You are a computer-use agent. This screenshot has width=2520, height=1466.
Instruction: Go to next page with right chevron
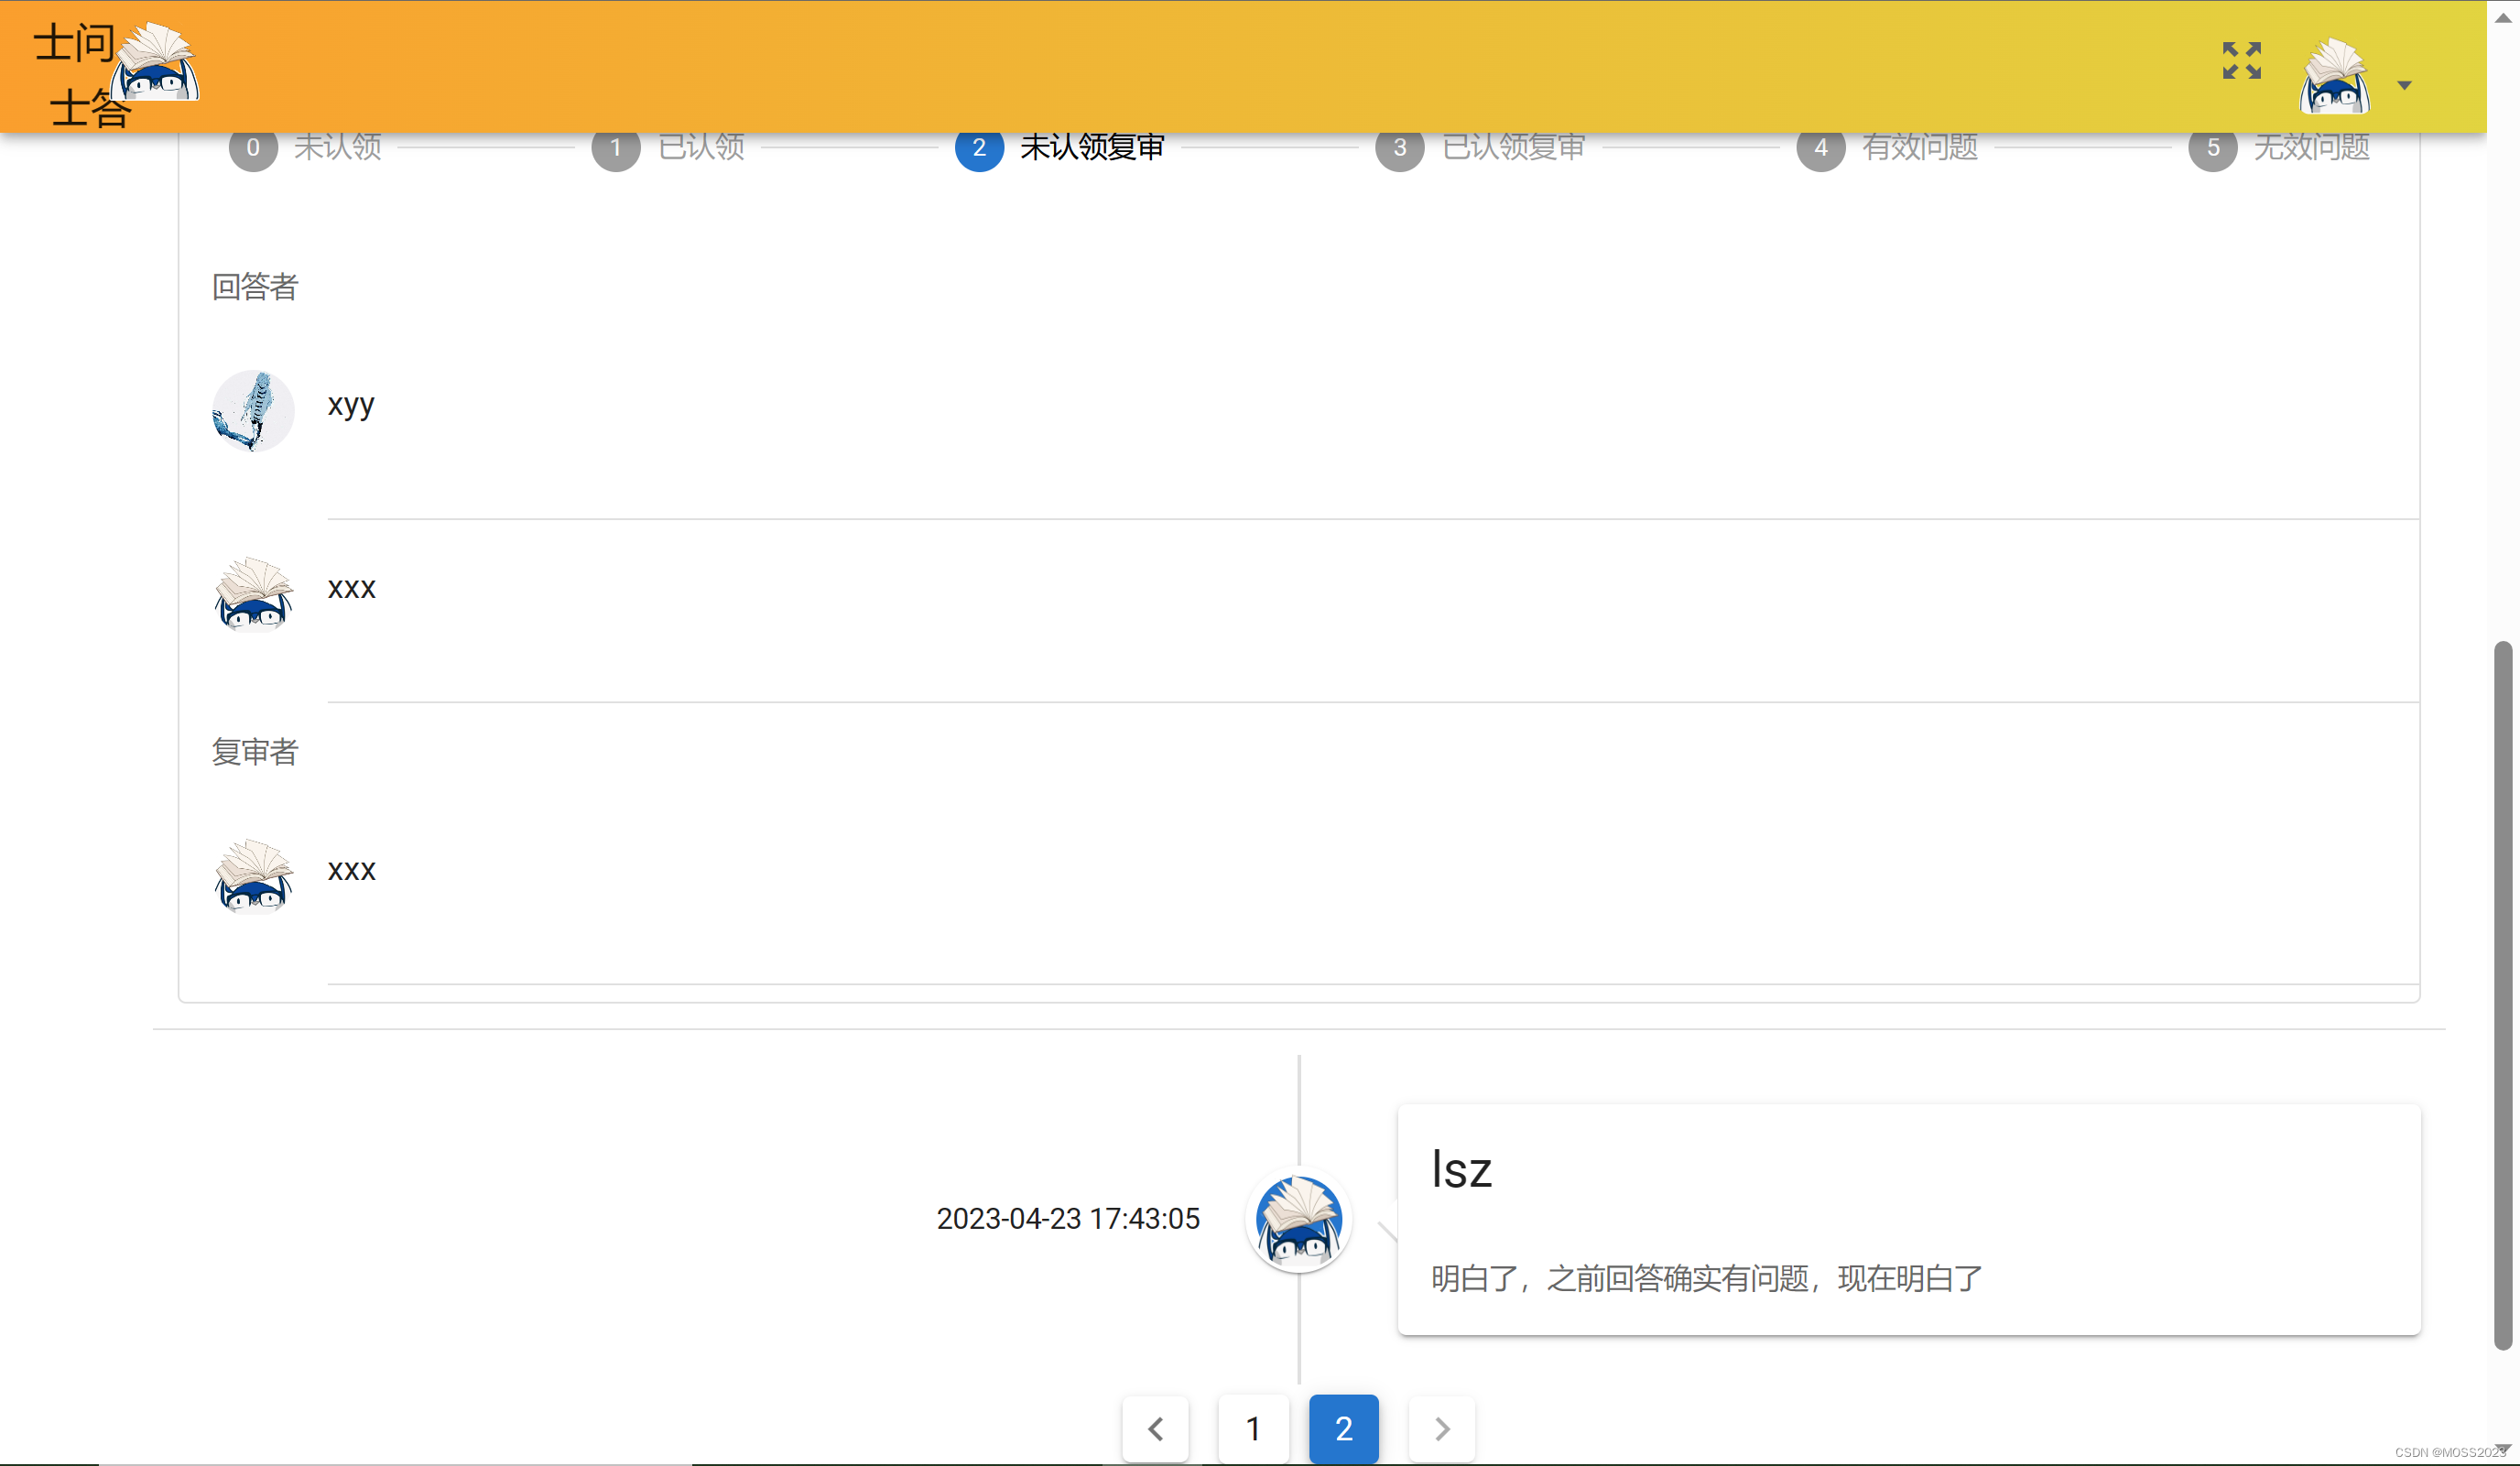pyautogui.click(x=1441, y=1428)
